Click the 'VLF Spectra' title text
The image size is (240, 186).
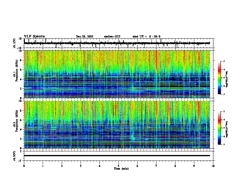pos(34,36)
